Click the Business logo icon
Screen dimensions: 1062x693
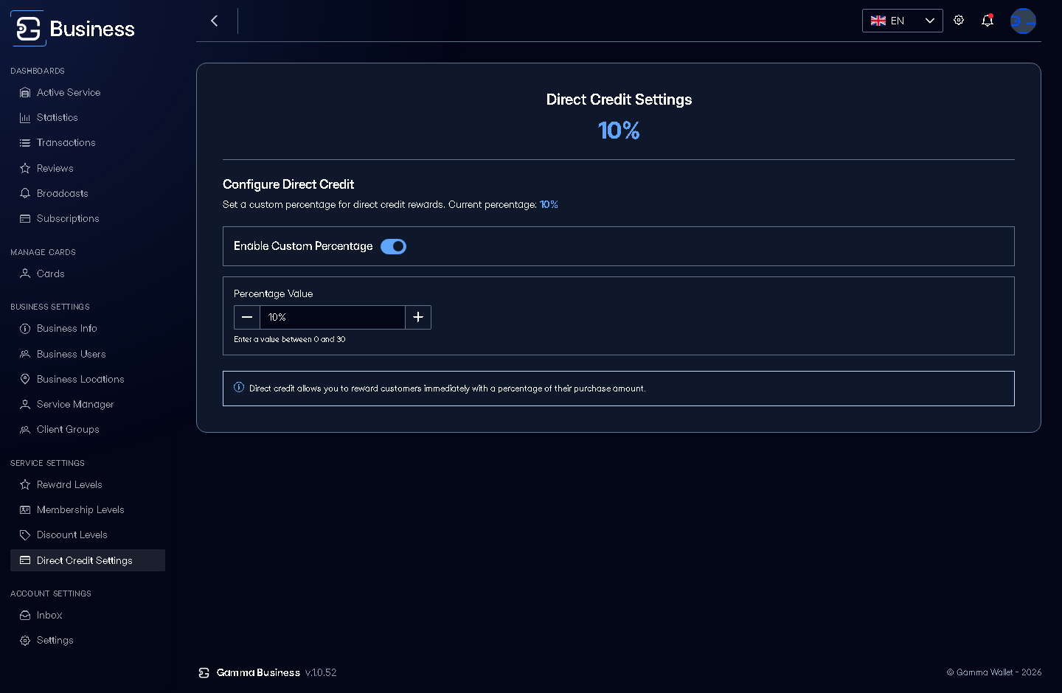28,29
